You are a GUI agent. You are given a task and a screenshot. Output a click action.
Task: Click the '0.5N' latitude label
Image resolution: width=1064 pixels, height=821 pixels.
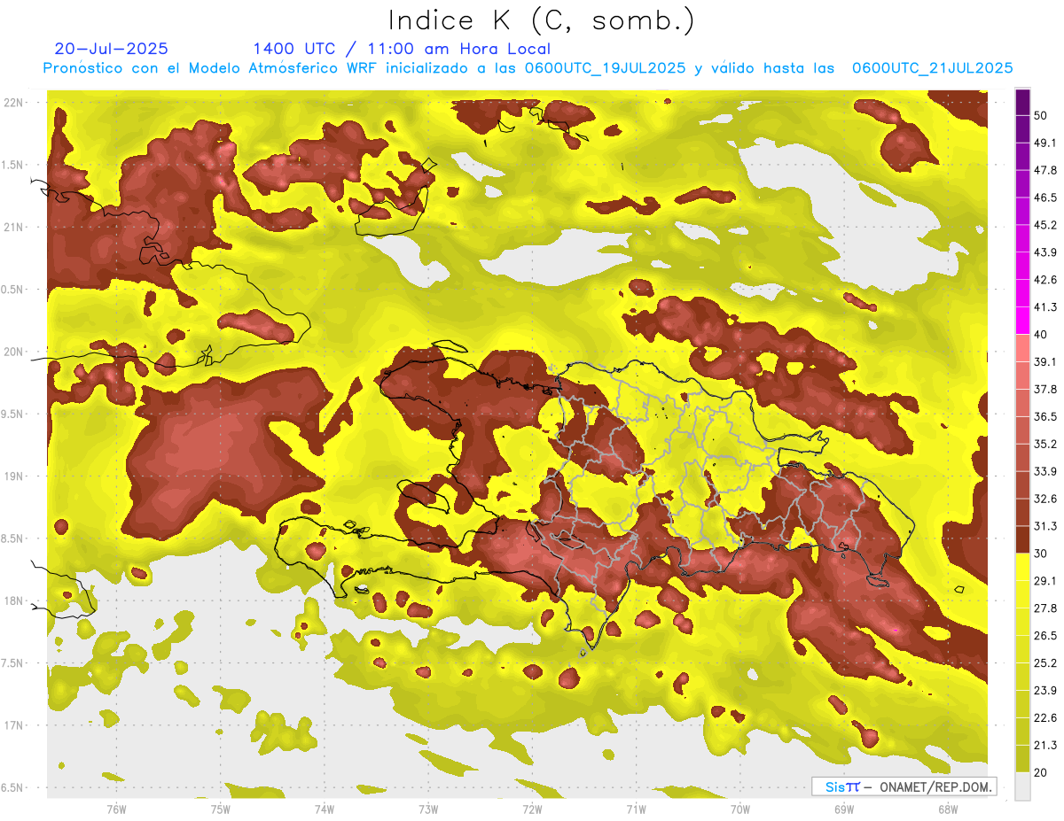coord(13,290)
